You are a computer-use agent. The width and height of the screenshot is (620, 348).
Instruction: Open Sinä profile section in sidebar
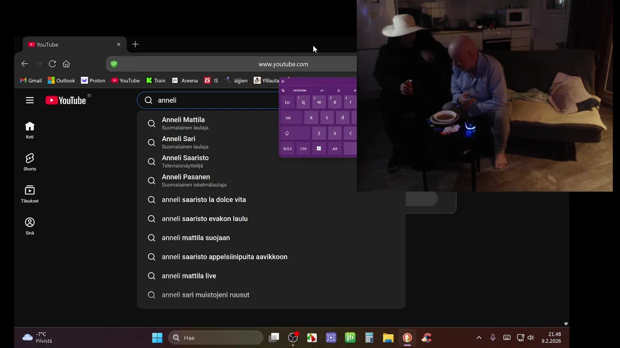pos(30,226)
